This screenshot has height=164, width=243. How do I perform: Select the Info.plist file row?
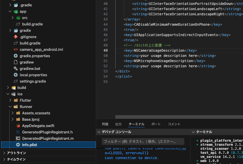pyautogui.click(x=48, y=145)
